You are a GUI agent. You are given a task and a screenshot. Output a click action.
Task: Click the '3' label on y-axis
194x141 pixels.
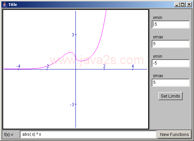point(73,35)
